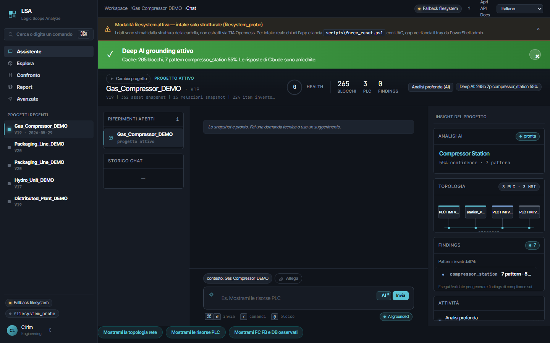550x343 pixels.
Task: Click the contesto Gas_Compressor_DEMO chip
Action: (x=238, y=279)
